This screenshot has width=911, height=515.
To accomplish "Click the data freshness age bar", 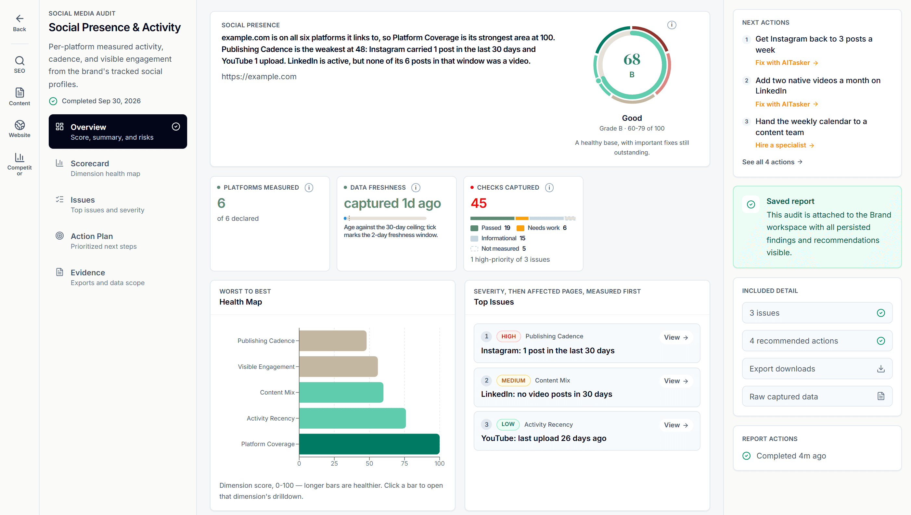I will click(x=385, y=218).
